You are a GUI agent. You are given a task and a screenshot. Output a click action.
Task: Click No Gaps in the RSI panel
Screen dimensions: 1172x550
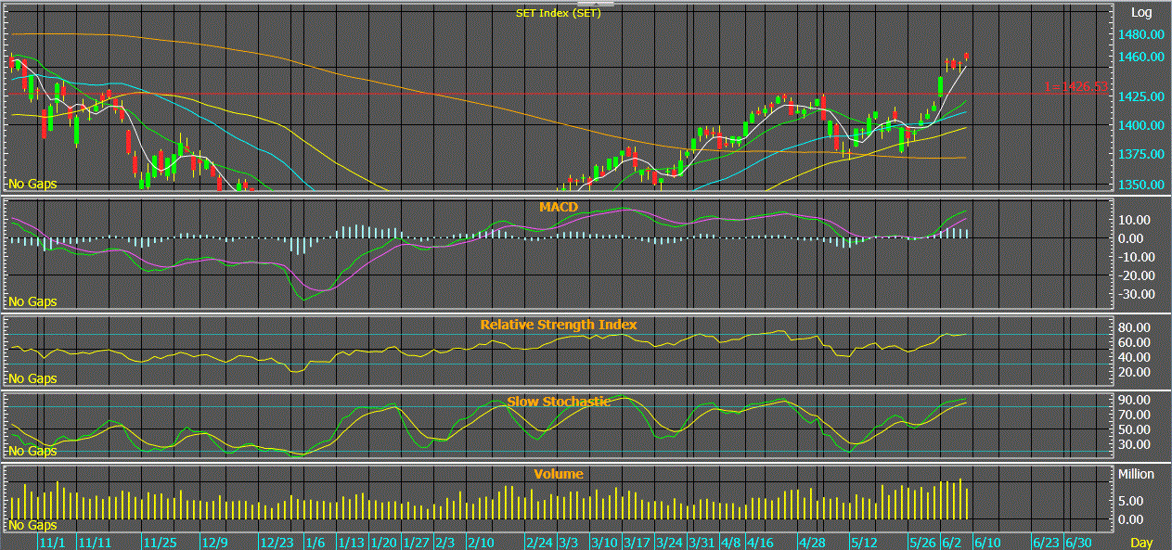[x=32, y=378]
